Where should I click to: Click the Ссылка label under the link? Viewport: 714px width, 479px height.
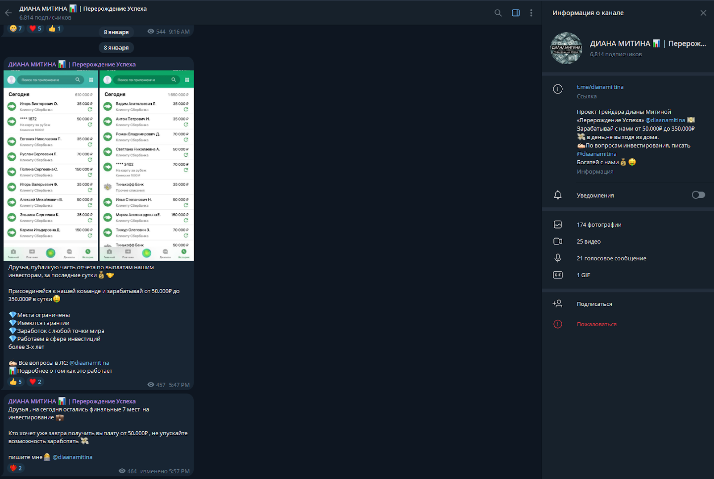(586, 96)
